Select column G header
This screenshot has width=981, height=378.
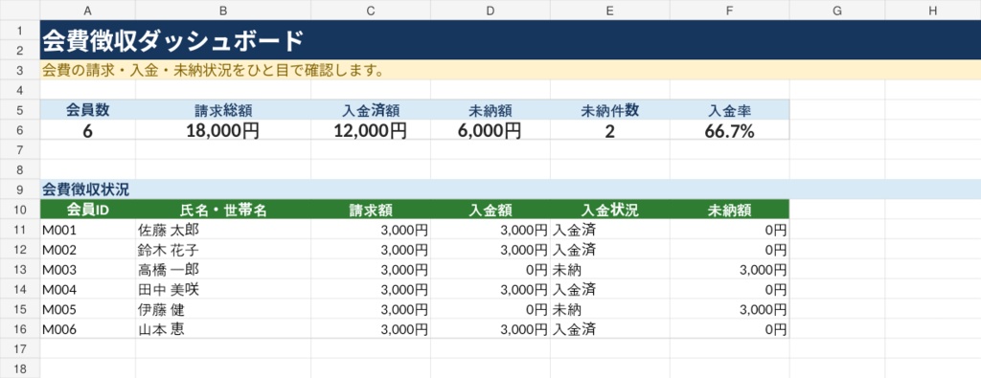coord(837,10)
